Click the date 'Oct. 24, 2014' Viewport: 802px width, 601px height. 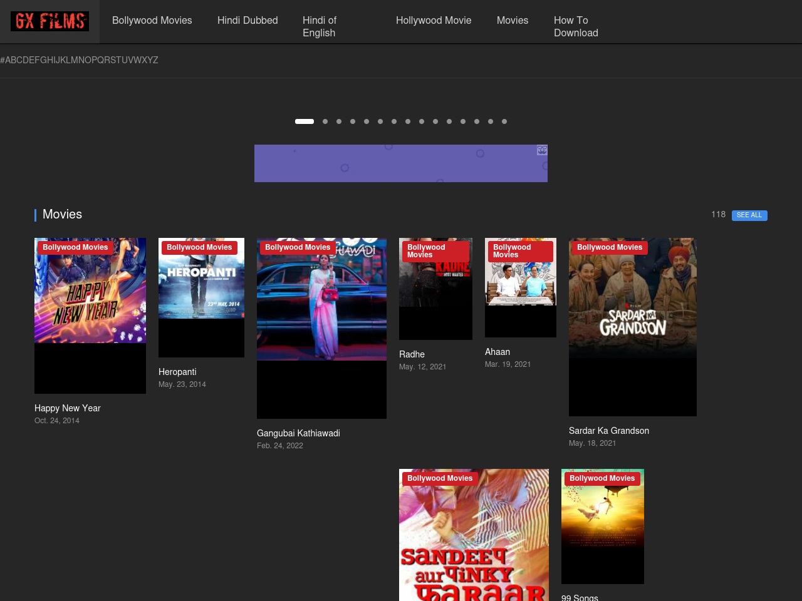tap(57, 421)
